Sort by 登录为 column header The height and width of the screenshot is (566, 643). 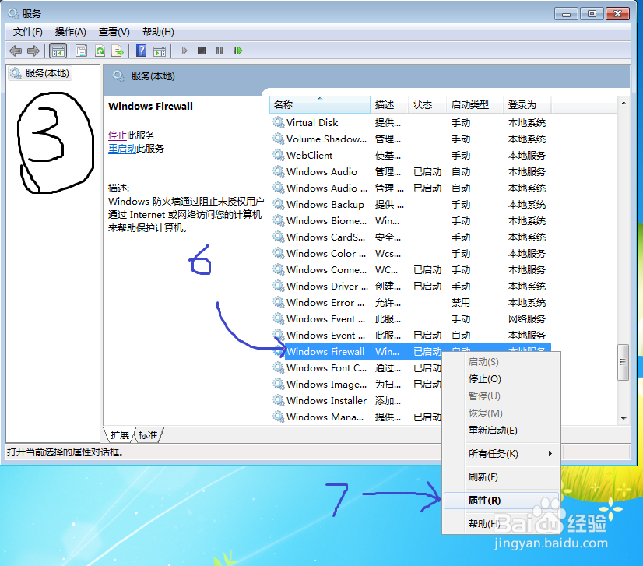(x=527, y=104)
